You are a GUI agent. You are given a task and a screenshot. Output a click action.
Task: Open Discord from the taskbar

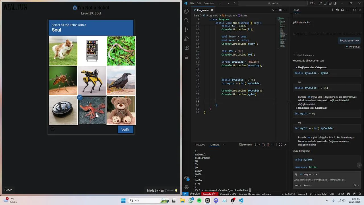point(216,200)
